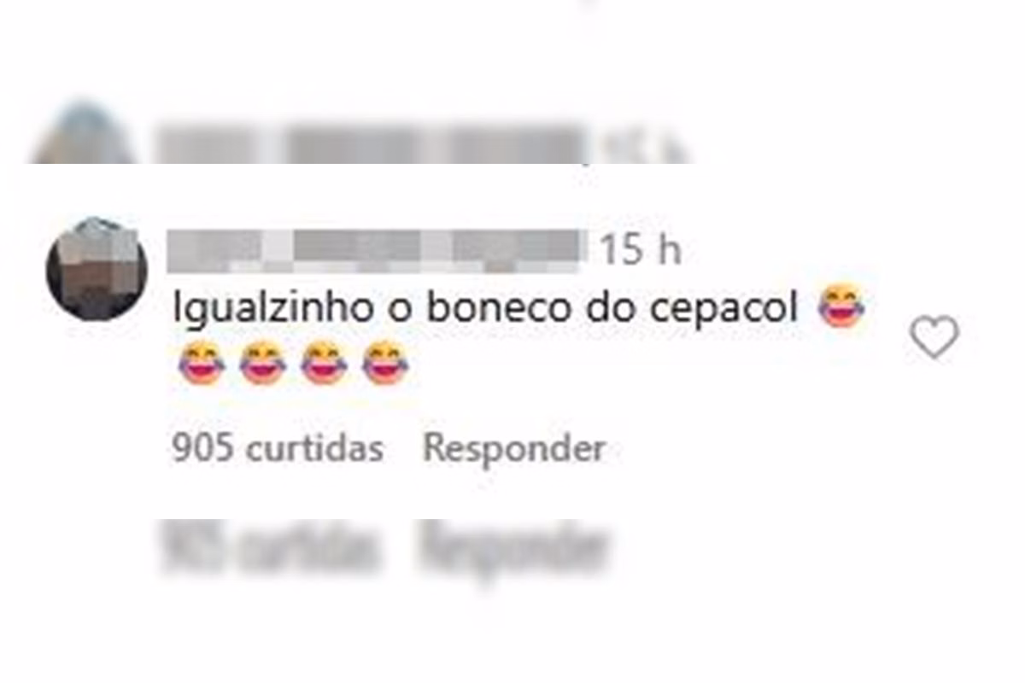Click the "15 h" comment timestamp

pos(640,249)
